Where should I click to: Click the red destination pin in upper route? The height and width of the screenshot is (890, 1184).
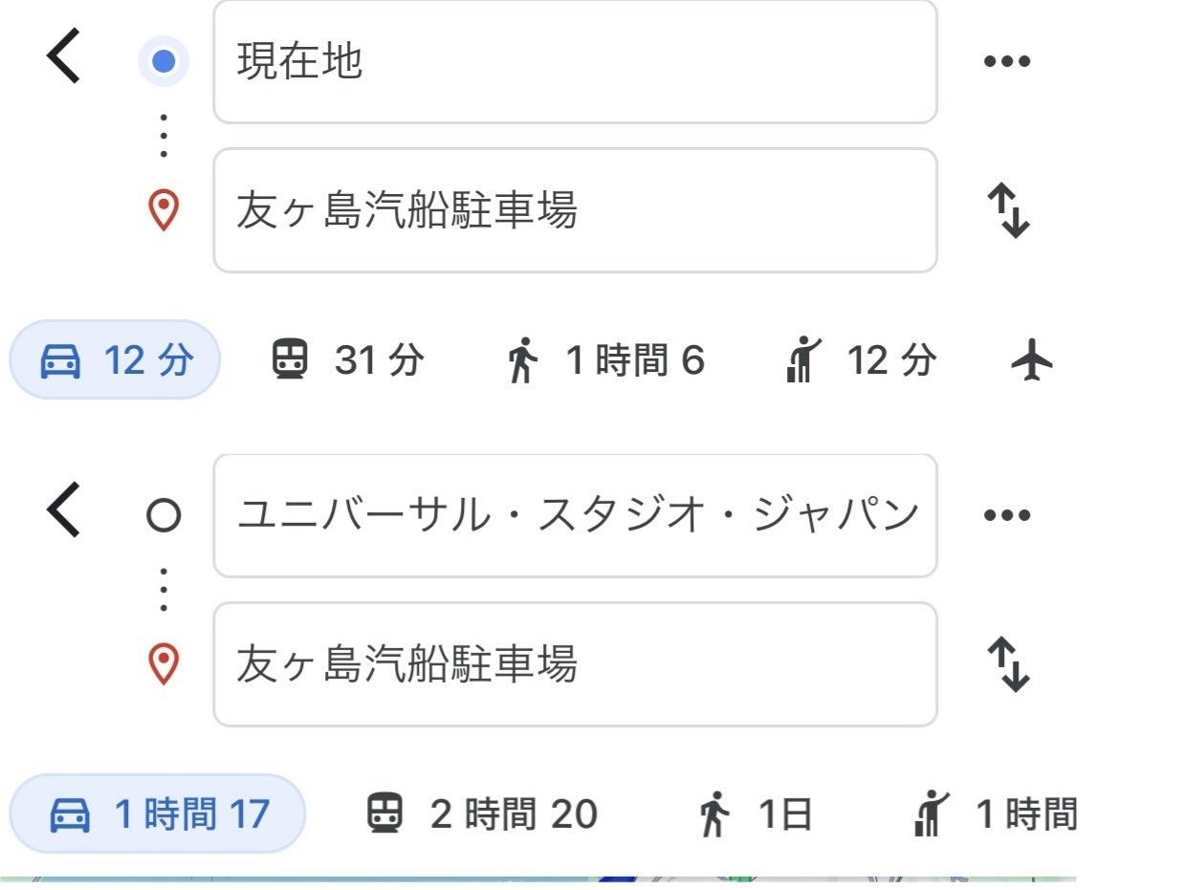(x=164, y=210)
